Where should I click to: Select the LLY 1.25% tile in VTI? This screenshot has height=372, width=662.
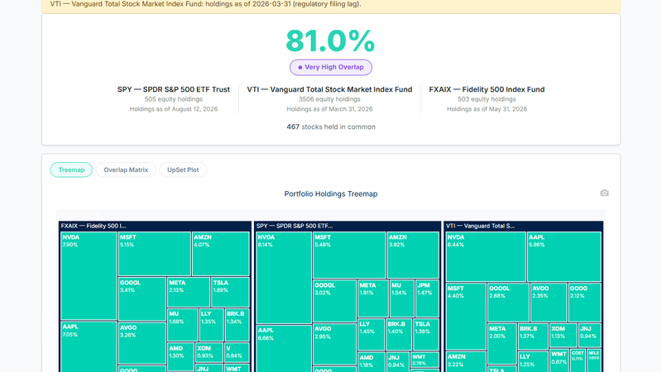533,361
